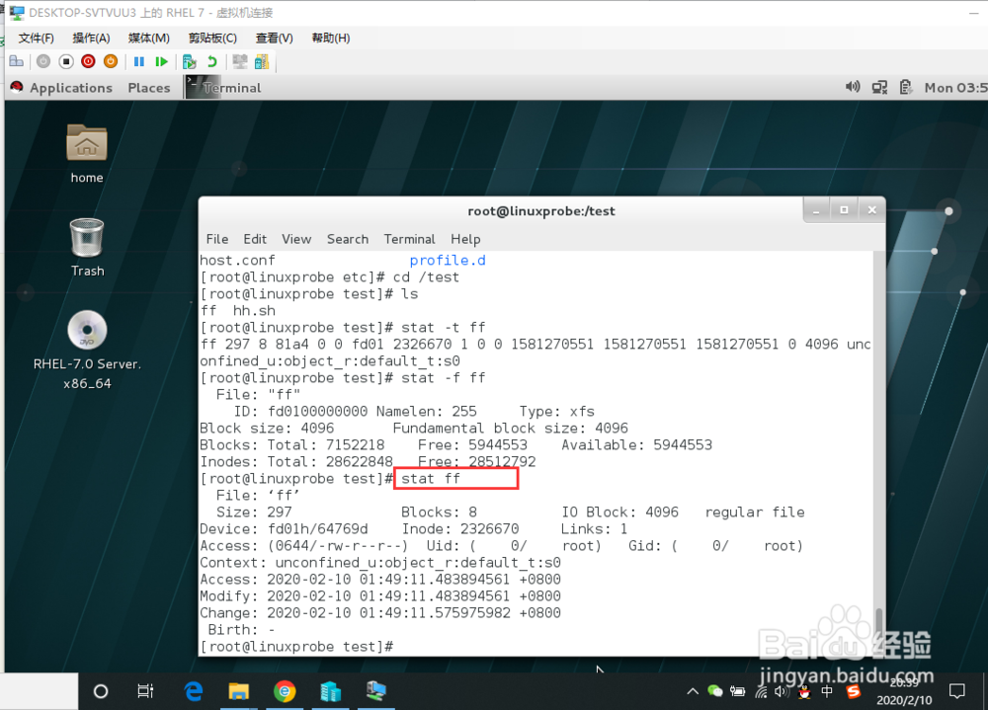
Task: Open the 剪贴板(C) menu
Action: coord(212,38)
